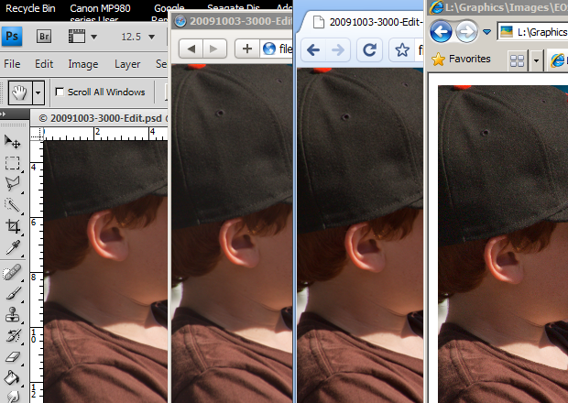Screen dimensions: 568x403
Task: Click the Photoshop Ps application icon
Action: [x=12, y=37]
